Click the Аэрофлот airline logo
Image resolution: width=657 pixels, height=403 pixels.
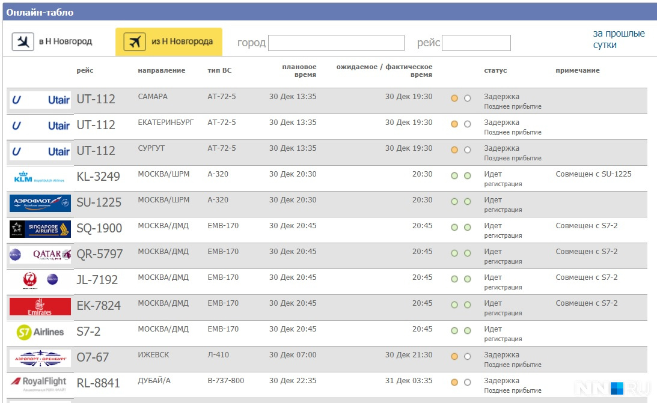tap(40, 203)
